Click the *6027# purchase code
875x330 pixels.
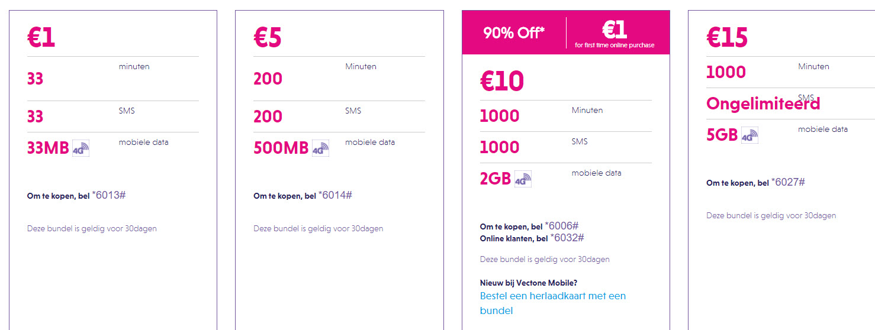(788, 182)
